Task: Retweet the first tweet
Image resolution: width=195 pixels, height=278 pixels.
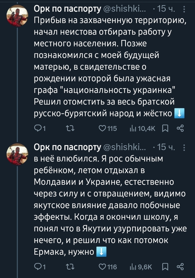Action: [69, 128]
